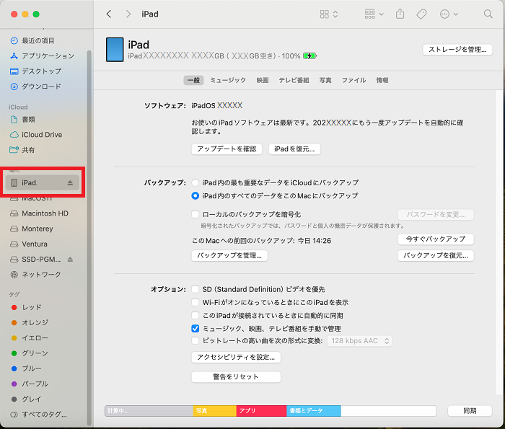Enable ローカルのバックアップを暗号化 checkbox
Viewport: 505px width, 429px height.
(196, 214)
